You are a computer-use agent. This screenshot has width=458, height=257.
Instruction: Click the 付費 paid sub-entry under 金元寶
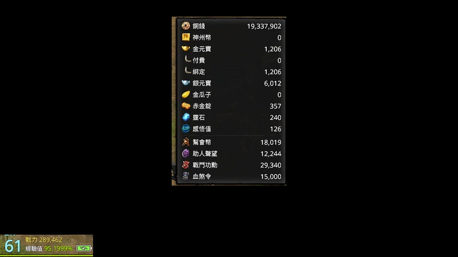click(x=232, y=60)
